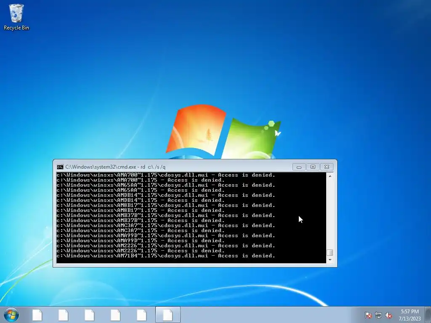431x323 pixels.
Task: Click the taskbar clock showing 5:57 PM
Action: 410,315
